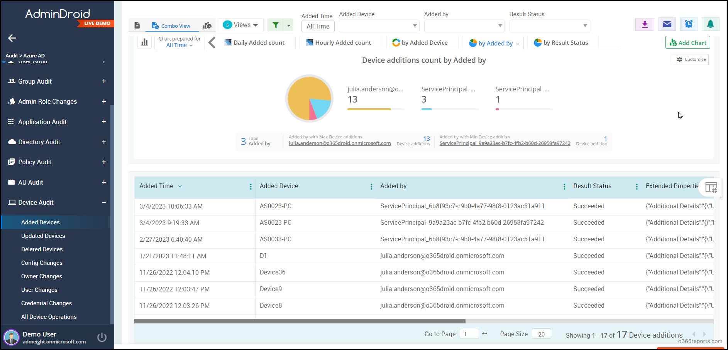Image resolution: width=728 pixels, height=350 pixels.
Task: Open the export download icon
Action: coord(645,24)
